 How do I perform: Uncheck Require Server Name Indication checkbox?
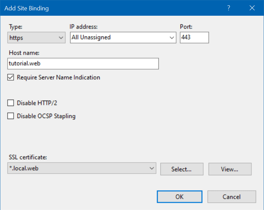[11, 78]
